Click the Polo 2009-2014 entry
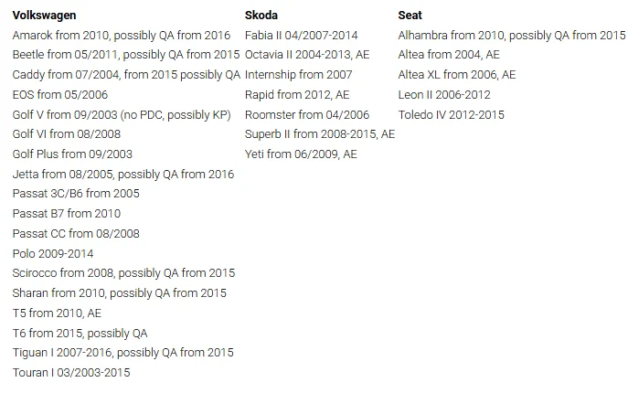 point(53,253)
